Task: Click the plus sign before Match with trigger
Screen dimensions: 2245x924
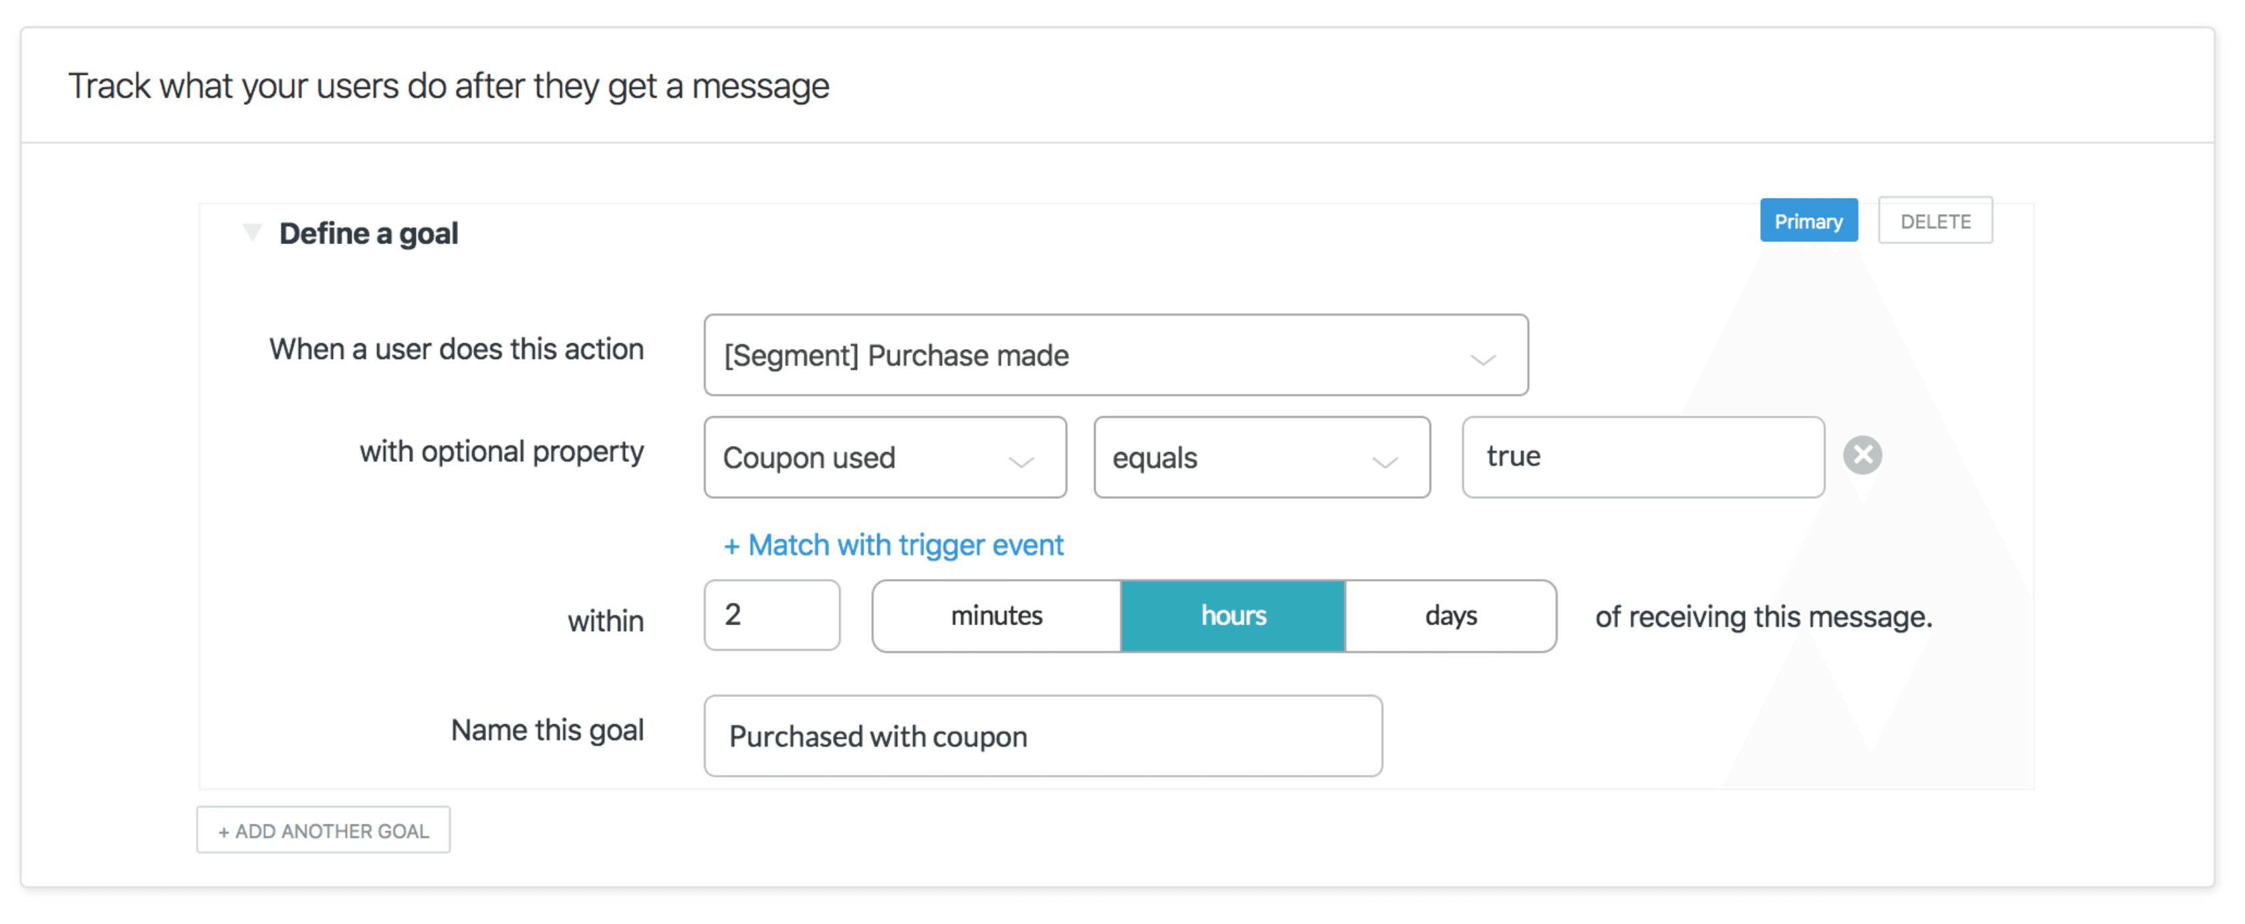Action: coord(731,546)
